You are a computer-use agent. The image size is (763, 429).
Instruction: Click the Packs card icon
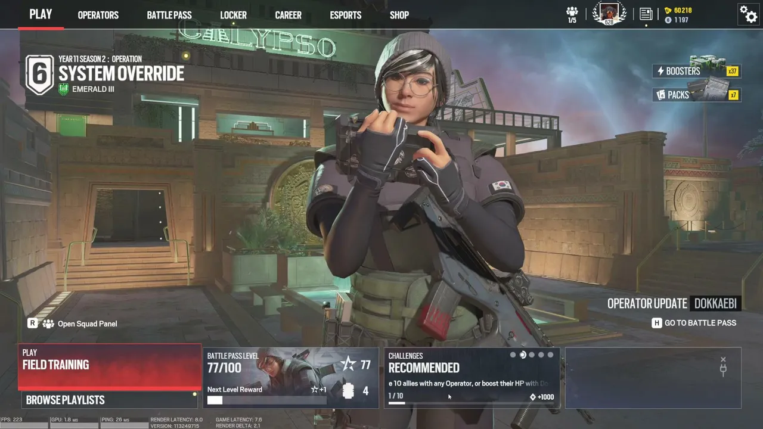click(660, 95)
